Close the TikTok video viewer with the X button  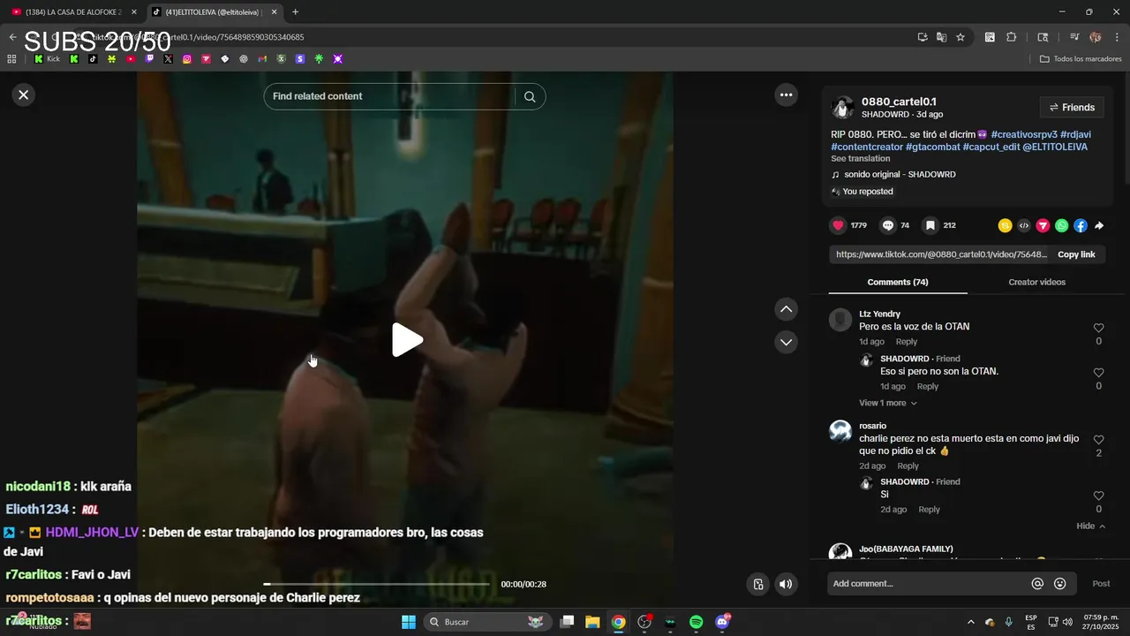tap(24, 95)
